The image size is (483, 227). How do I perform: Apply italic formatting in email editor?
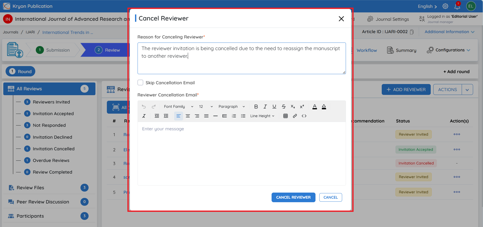(265, 107)
